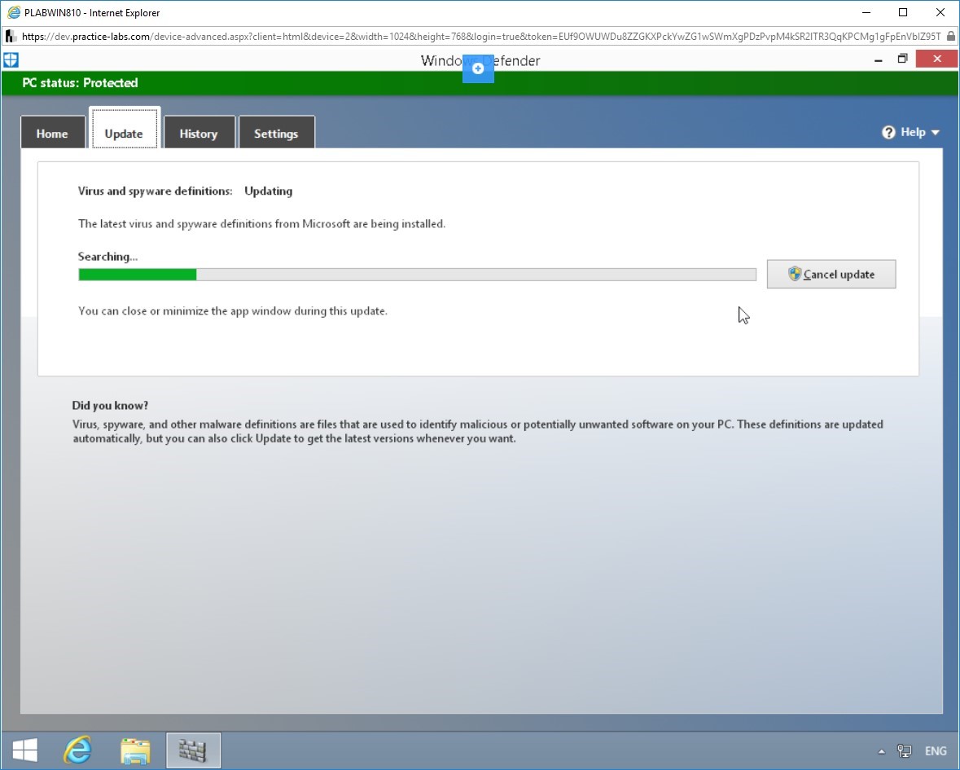Click the Internet Explorer logo in title bar
The height and width of the screenshot is (770, 960).
click(14, 12)
